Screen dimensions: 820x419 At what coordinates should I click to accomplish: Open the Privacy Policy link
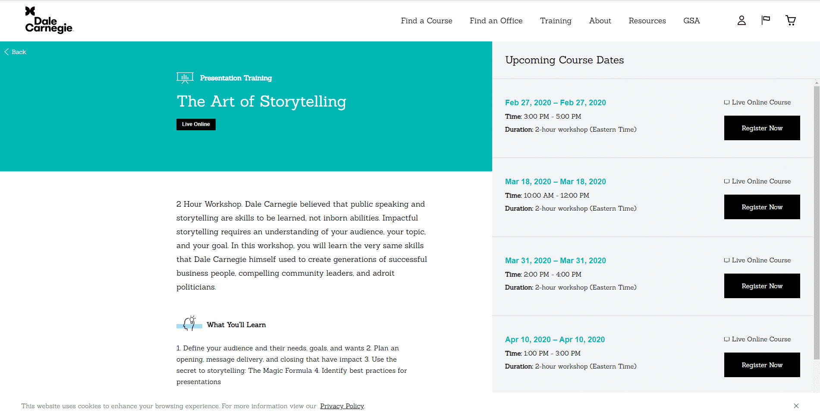click(342, 406)
